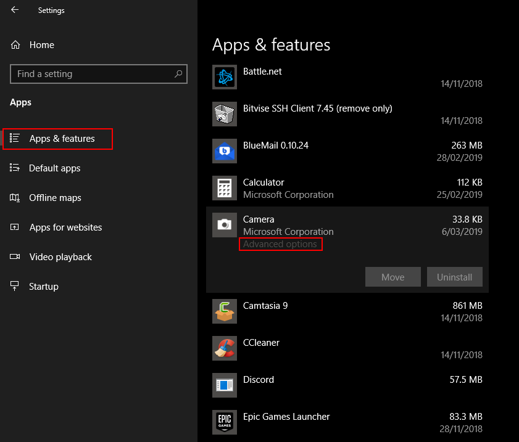Screen dimensions: 519x442
Task: Click the 25/02/2019 install date
Action: (459, 195)
